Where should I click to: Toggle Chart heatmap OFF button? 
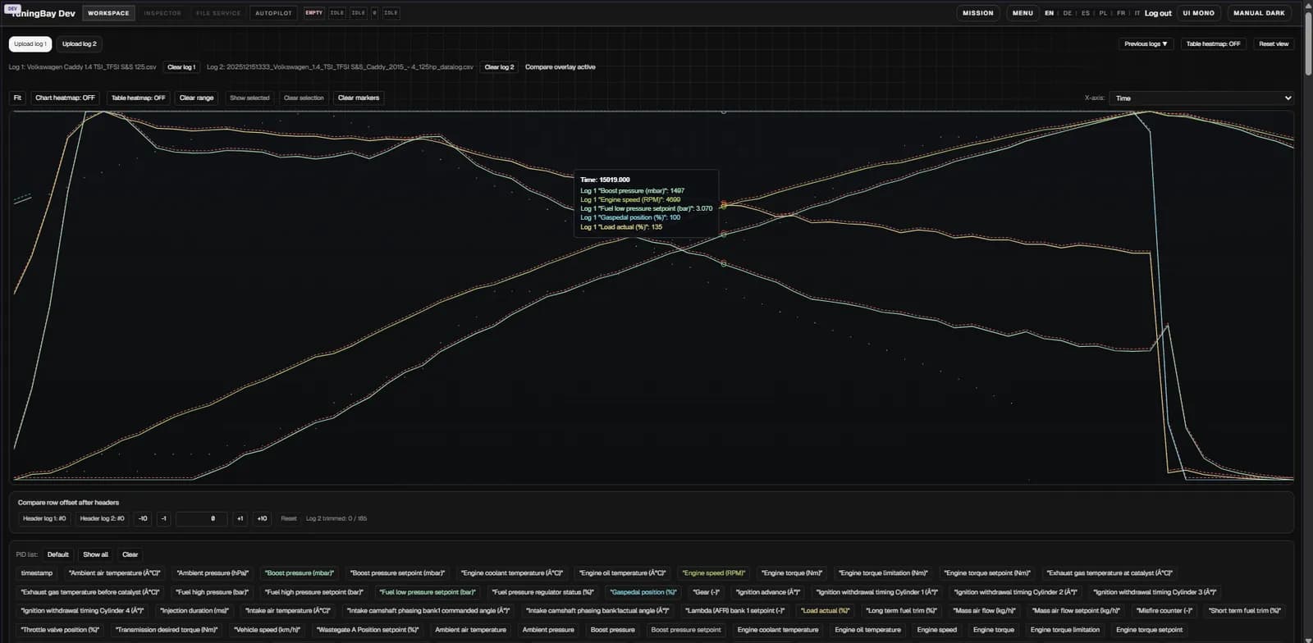[x=65, y=98]
